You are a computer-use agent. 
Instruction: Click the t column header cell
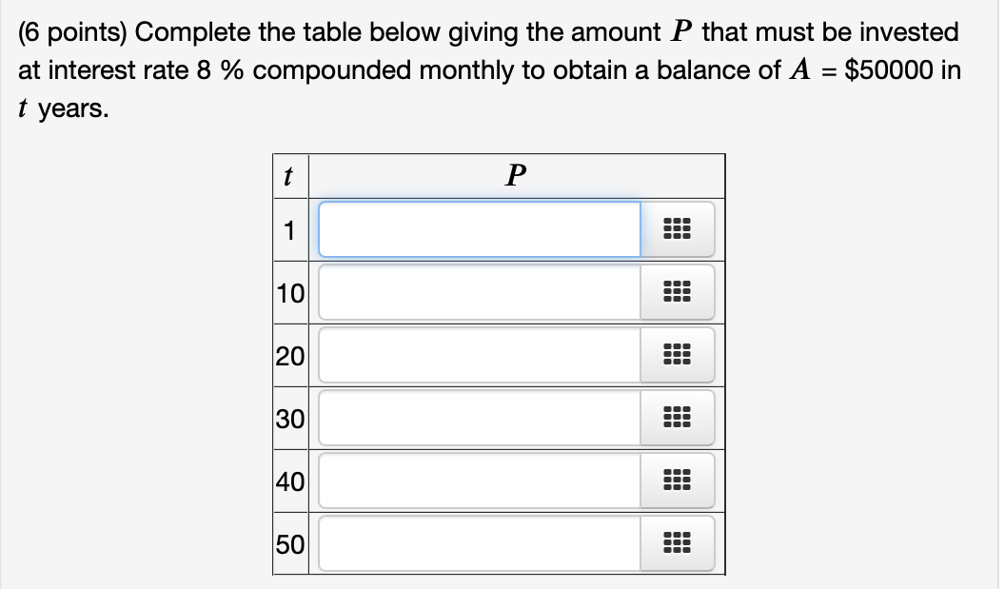pos(290,175)
